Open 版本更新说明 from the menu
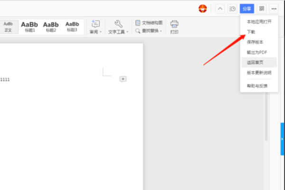The width and height of the screenshot is (285, 190). 259,73
